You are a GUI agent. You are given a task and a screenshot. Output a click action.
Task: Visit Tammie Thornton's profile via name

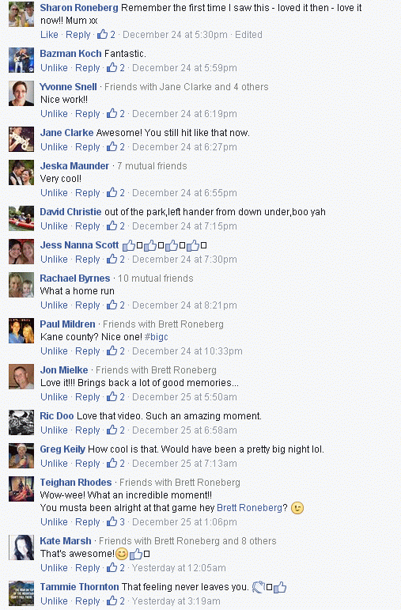click(x=79, y=586)
